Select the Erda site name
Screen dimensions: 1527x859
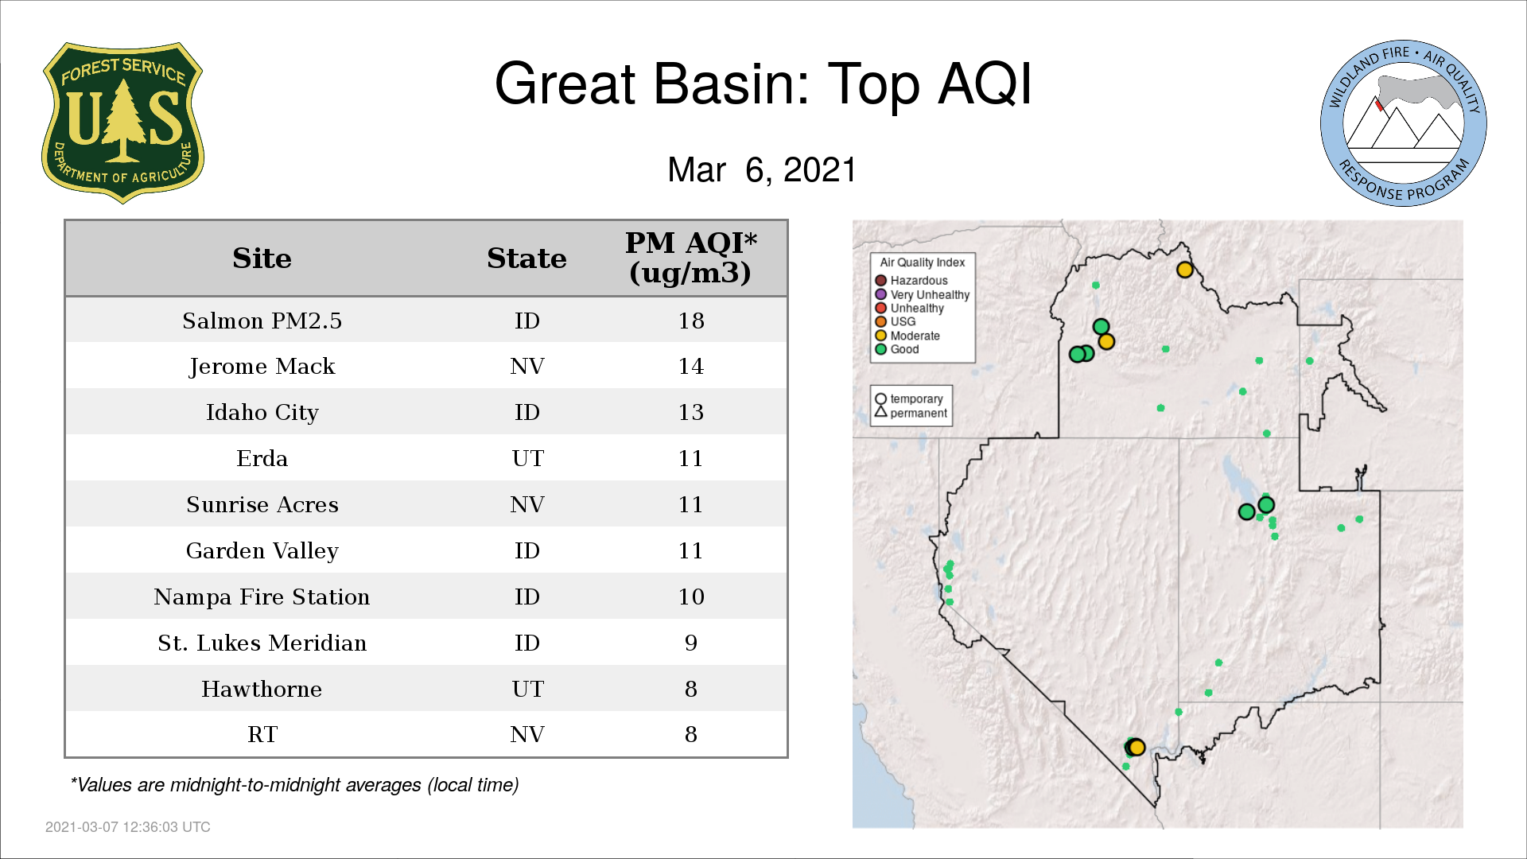(262, 459)
